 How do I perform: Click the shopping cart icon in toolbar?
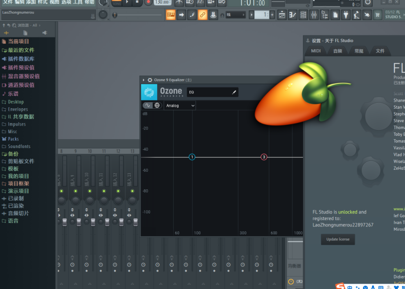click(378, 15)
